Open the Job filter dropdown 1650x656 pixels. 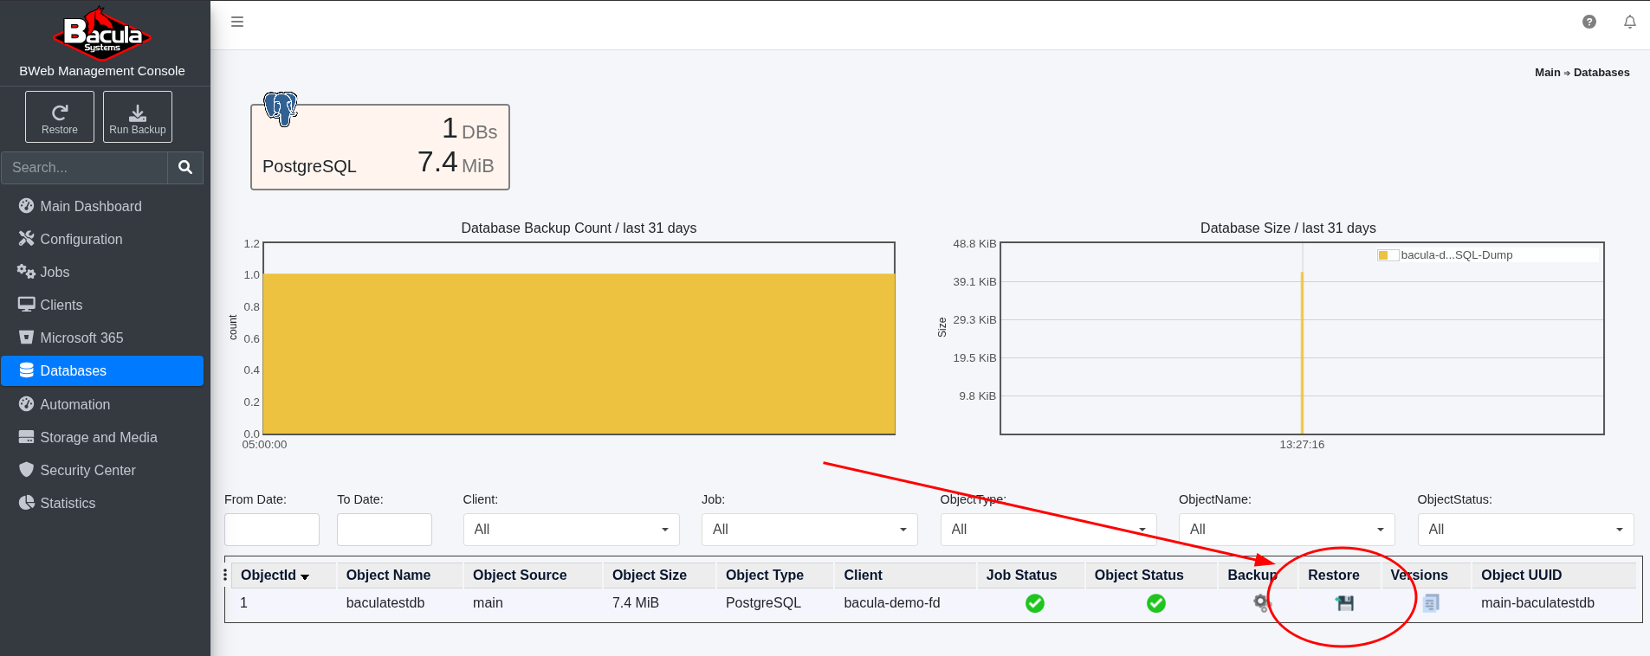809,530
